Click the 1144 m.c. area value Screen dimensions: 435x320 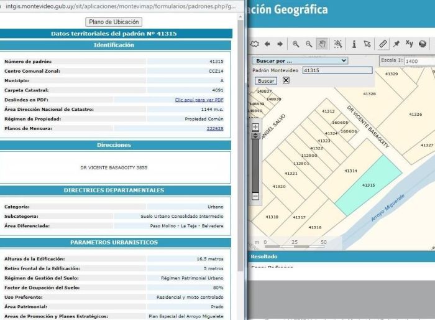click(x=213, y=110)
